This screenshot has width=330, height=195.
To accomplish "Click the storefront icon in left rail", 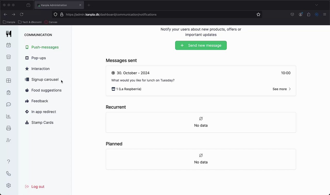I will tap(9, 57).
